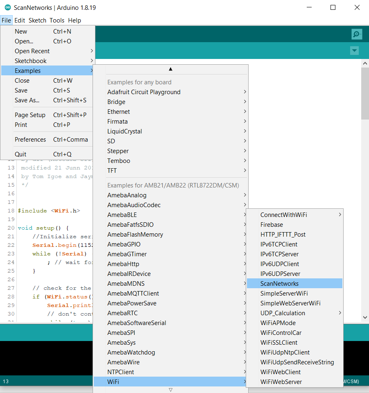The height and width of the screenshot is (393, 369).
Task: Expand the Stepper examples submenu
Action: pyautogui.click(x=170, y=151)
